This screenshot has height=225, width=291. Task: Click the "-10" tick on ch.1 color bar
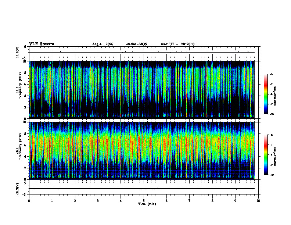click(x=272, y=114)
